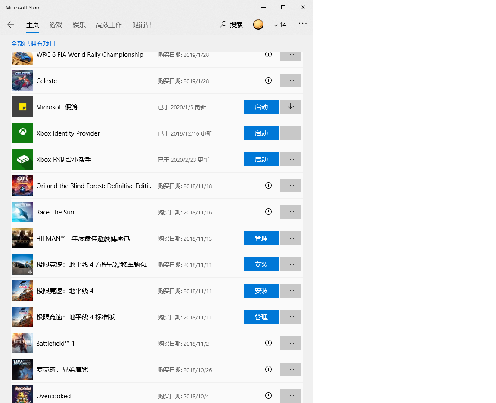Select the Battlefield™ 1 title
This screenshot has height=403, width=496.
coord(56,344)
